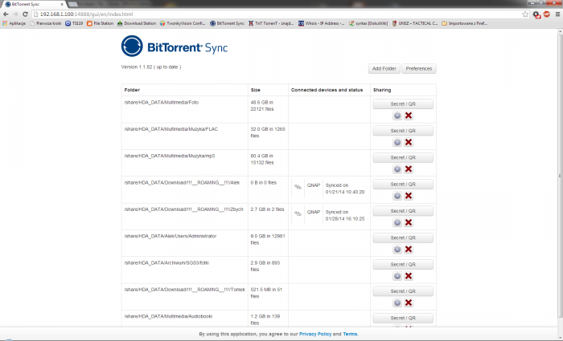The image size is (563, 341).
Task: Open the syntax [DokuWiki] bookmark
Action: [368, 23]
